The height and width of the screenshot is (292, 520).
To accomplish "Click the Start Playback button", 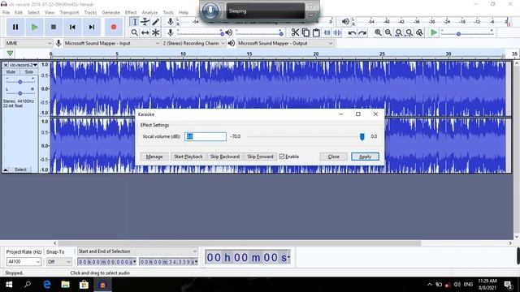I will coord(188,157).
